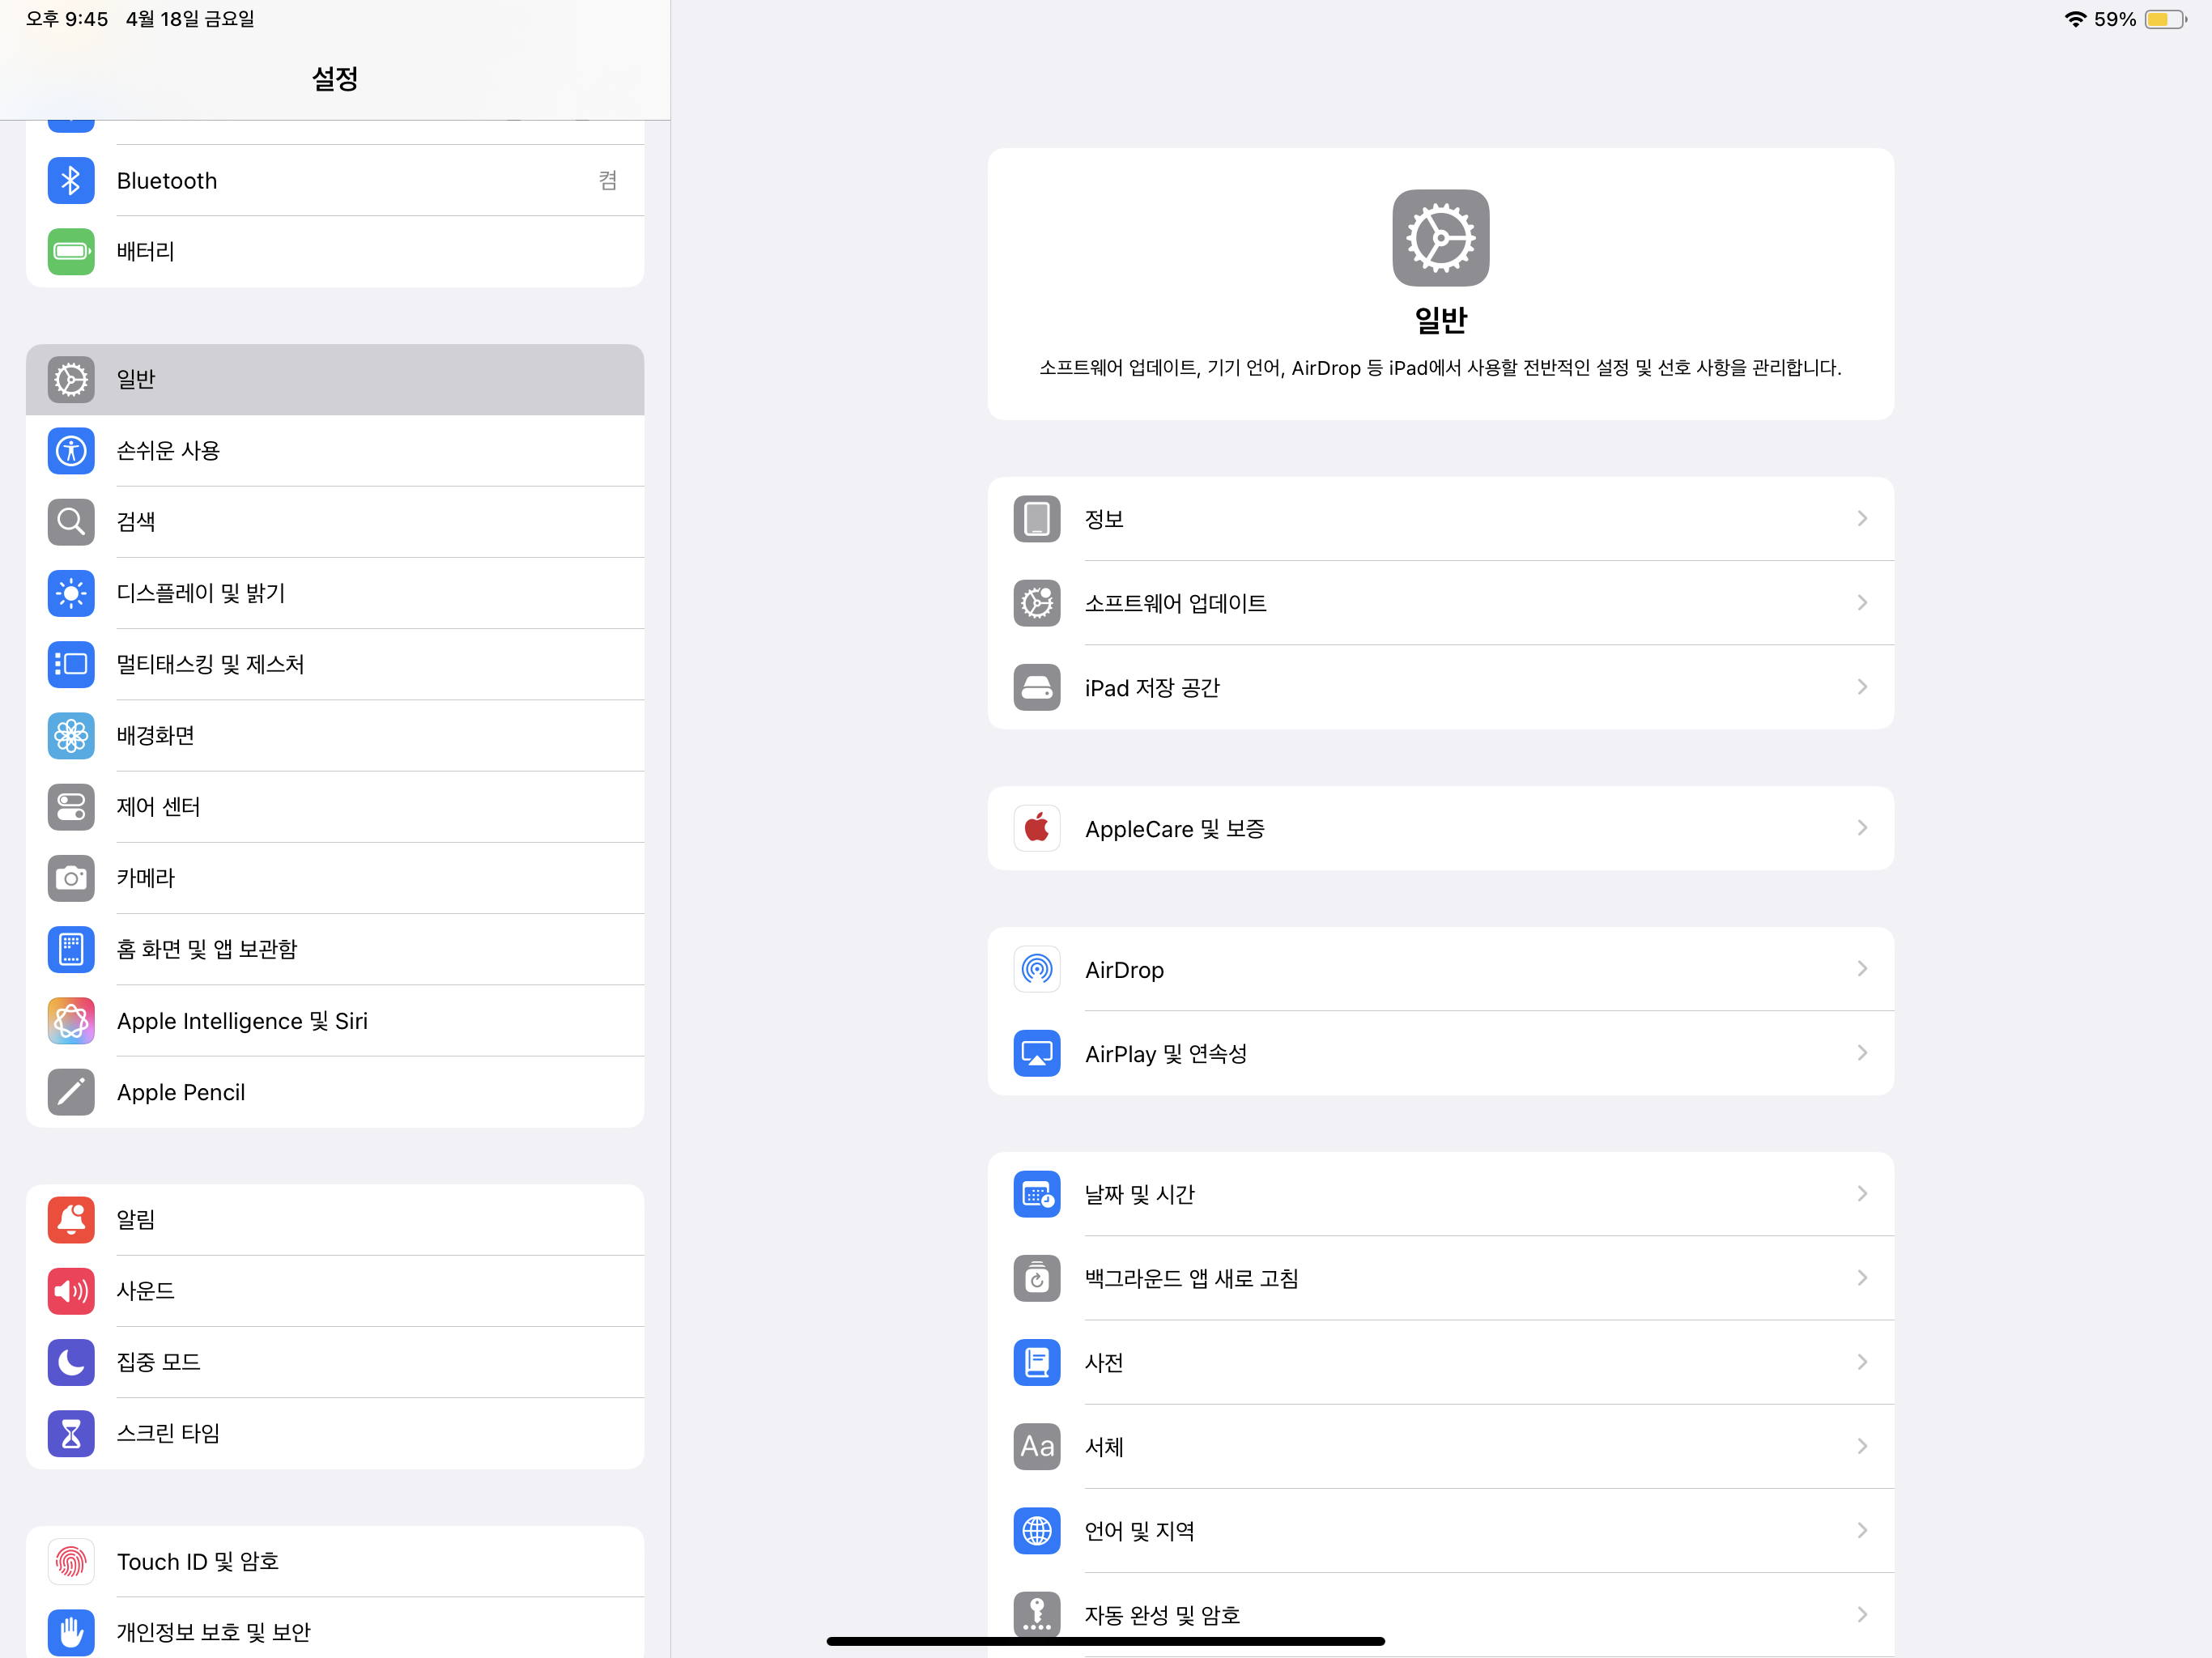Open 사전 via its chevron

1862,1361
